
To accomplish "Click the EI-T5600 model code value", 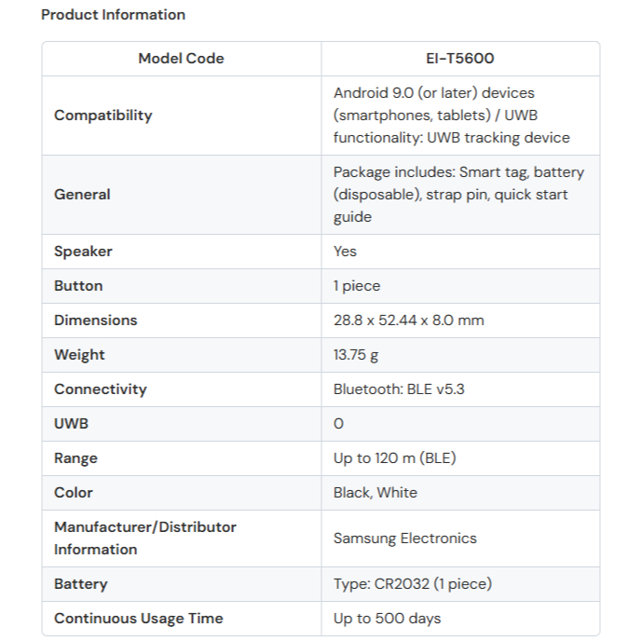I will click(x=459, y=59).
